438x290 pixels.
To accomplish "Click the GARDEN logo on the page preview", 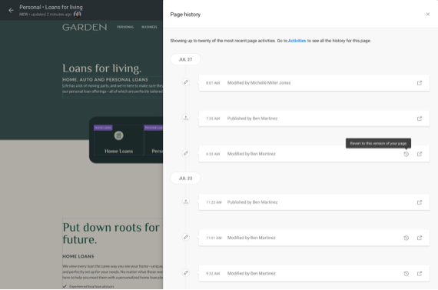I will pyautogui.click(x=85, y=27).
